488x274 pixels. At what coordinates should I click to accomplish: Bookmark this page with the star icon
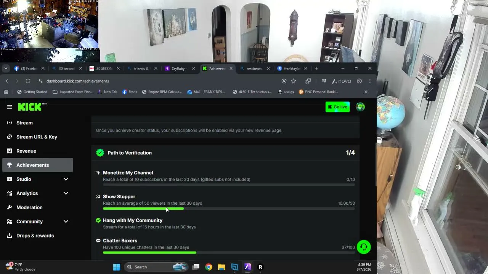[294, 81]
